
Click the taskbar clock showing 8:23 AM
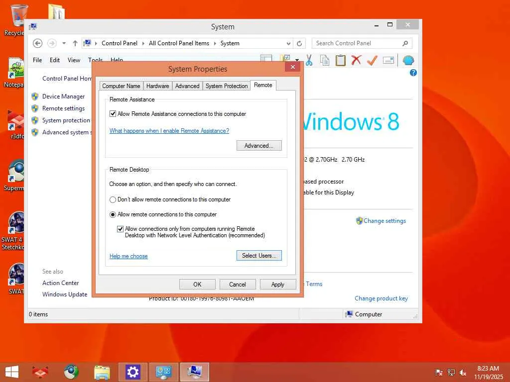488,373
